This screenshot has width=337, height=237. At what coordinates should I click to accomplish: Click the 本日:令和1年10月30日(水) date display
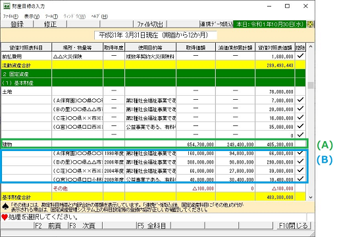pyautogui.click(x=270, y=24)
